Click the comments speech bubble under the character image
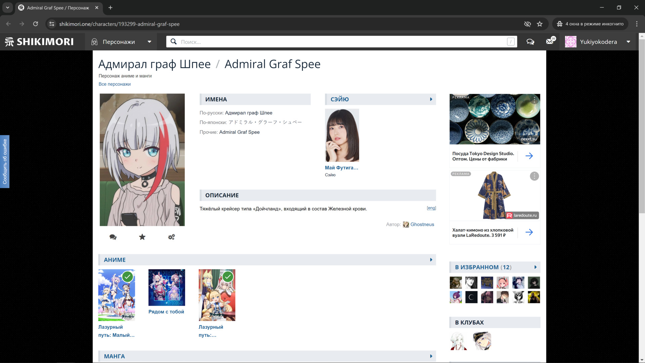The height and width of the screenshot is (363, 645). [113, 237]
